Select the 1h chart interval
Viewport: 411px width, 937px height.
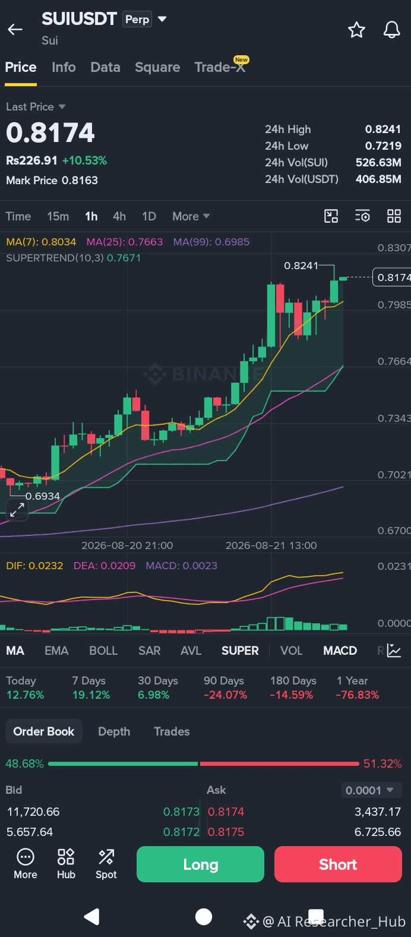tap(91, 216)
